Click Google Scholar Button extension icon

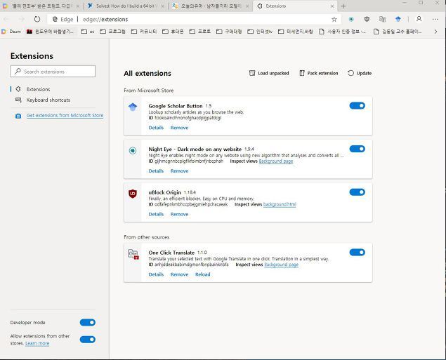[133, 107]
